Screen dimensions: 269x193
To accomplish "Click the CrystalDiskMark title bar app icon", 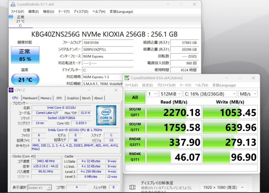I will pos(127,78).
